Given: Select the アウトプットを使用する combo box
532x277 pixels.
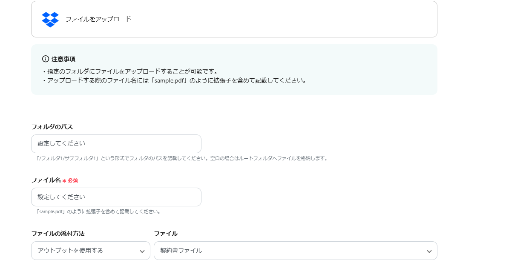Looking at the screenshot, I should tap(90, 251).
